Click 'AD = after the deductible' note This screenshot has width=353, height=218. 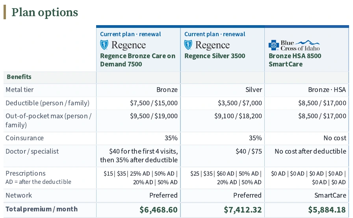(x=38, y=182)
